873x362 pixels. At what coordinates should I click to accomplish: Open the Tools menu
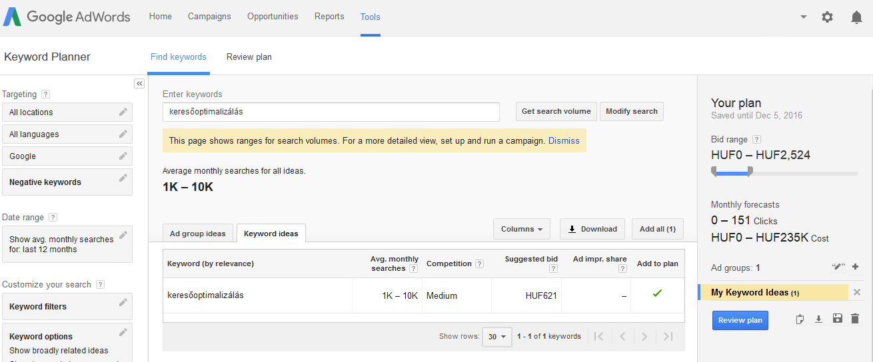click(x=371, y=17)
